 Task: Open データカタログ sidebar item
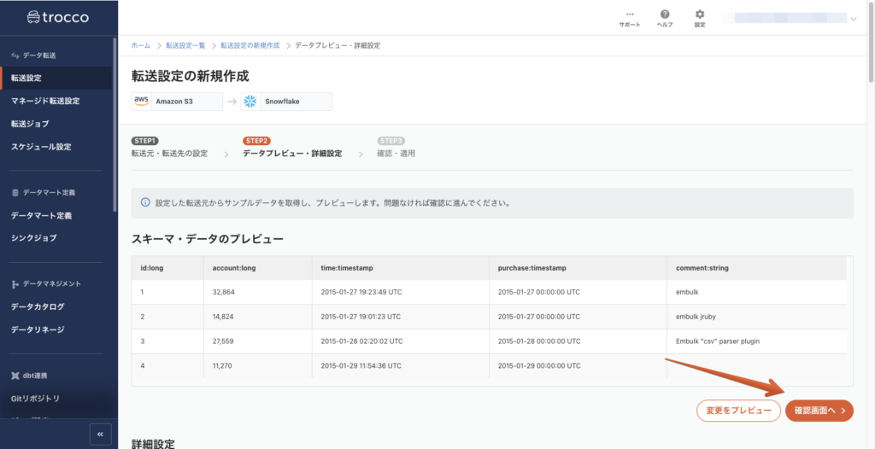click(x=38, y=306)
